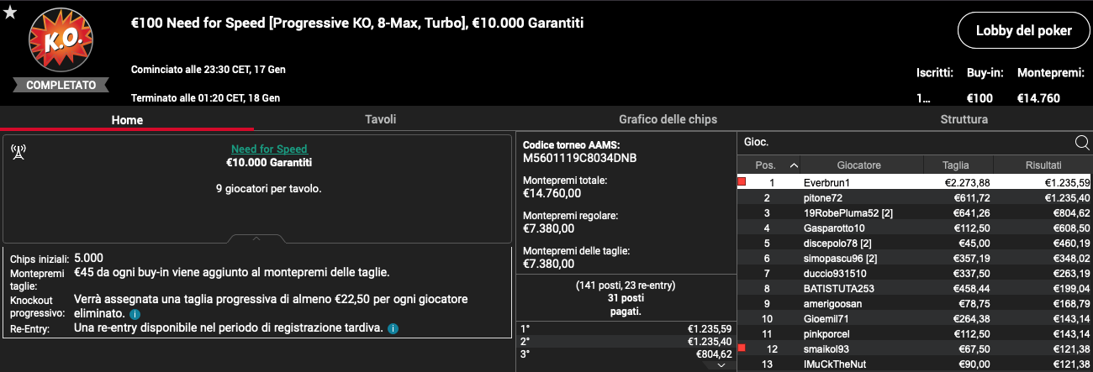Click the Gioc. search field
The width and height of the screenshot is (1093, 372).
point(904,143)
